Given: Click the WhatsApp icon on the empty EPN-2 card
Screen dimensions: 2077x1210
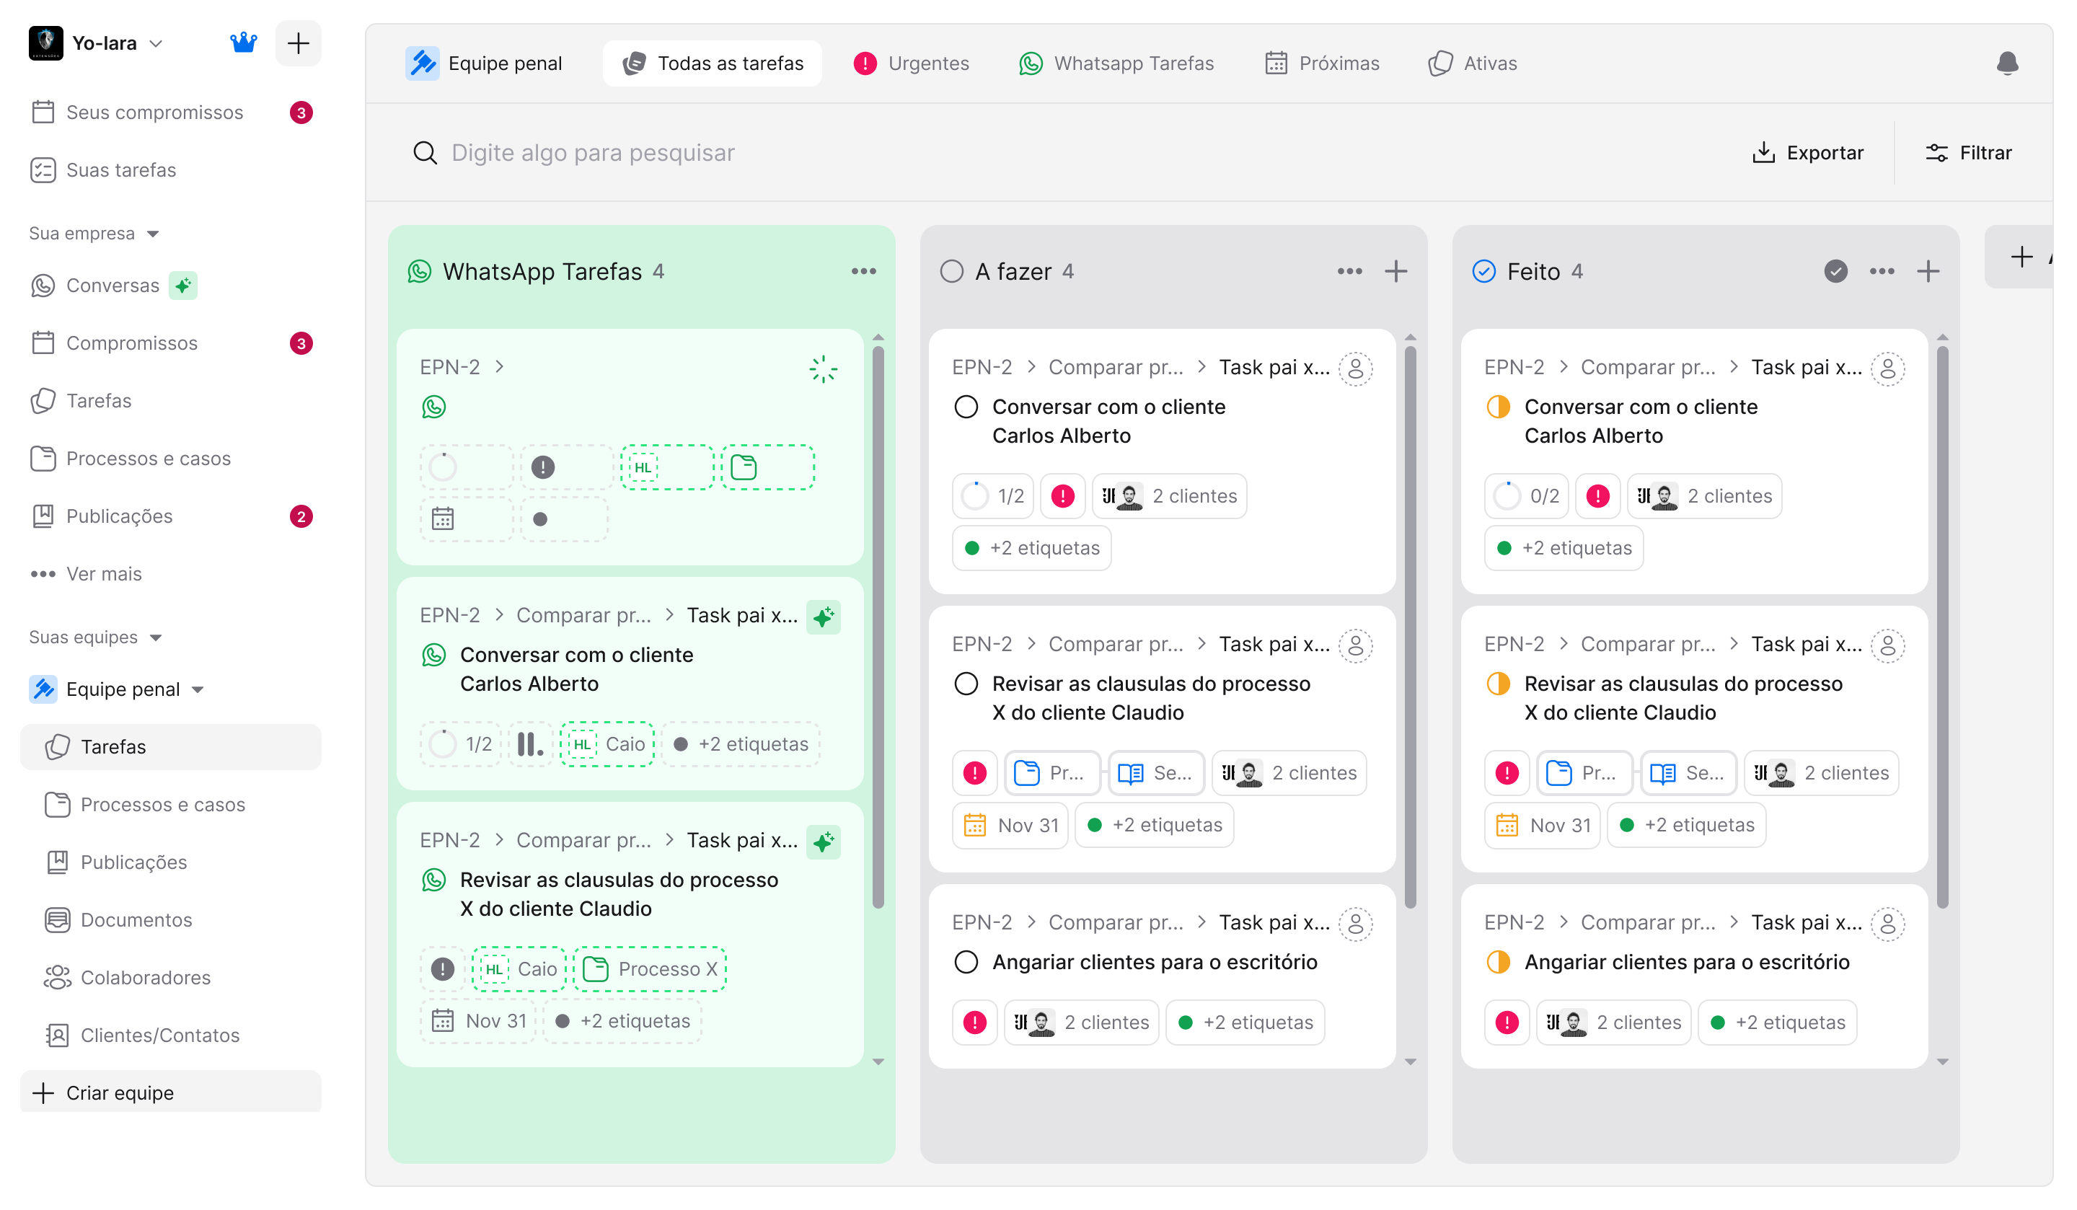Looking at the screenshot, I should pos(433,407).
